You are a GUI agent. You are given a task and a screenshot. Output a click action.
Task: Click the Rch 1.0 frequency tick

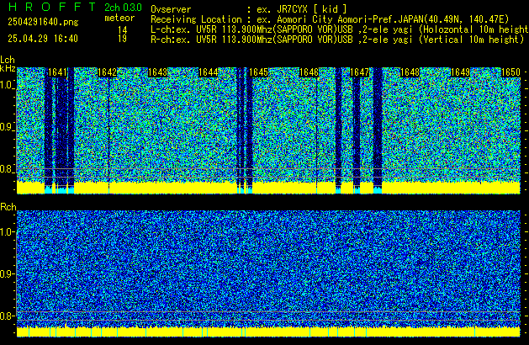(x=7, y=232)
